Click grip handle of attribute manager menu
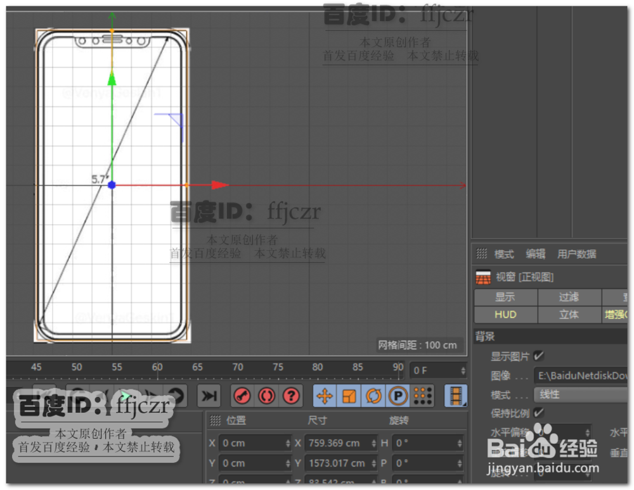The width and height of the screenshot is (634, 490). 481,253
